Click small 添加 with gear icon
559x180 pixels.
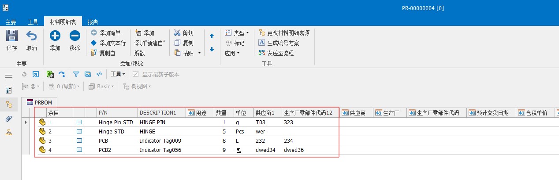(x=145, y=33)
